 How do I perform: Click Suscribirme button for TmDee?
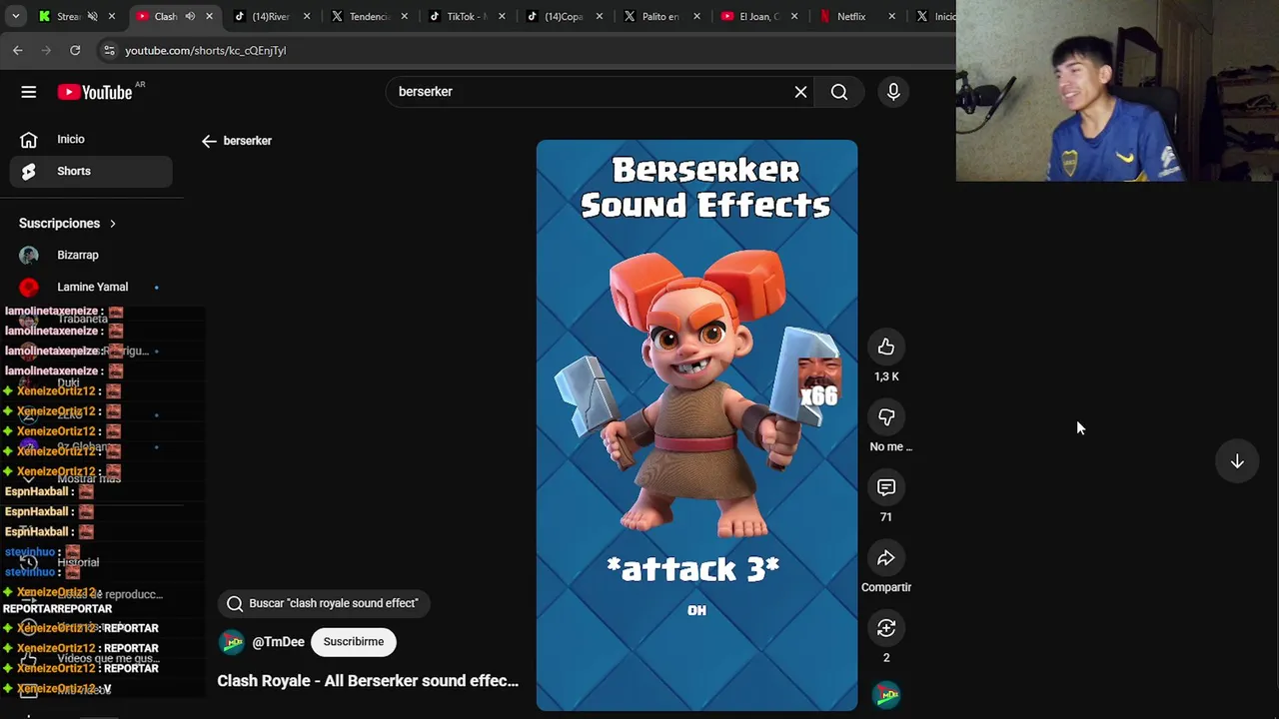coord(354,642)
